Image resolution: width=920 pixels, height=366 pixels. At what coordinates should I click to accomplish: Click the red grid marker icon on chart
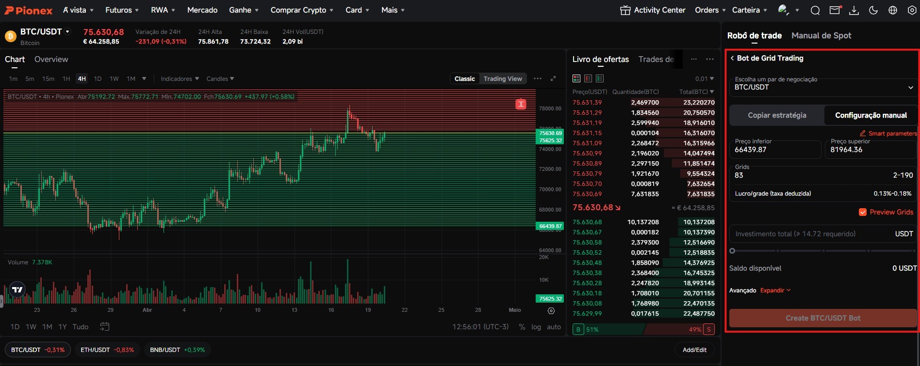521,104
